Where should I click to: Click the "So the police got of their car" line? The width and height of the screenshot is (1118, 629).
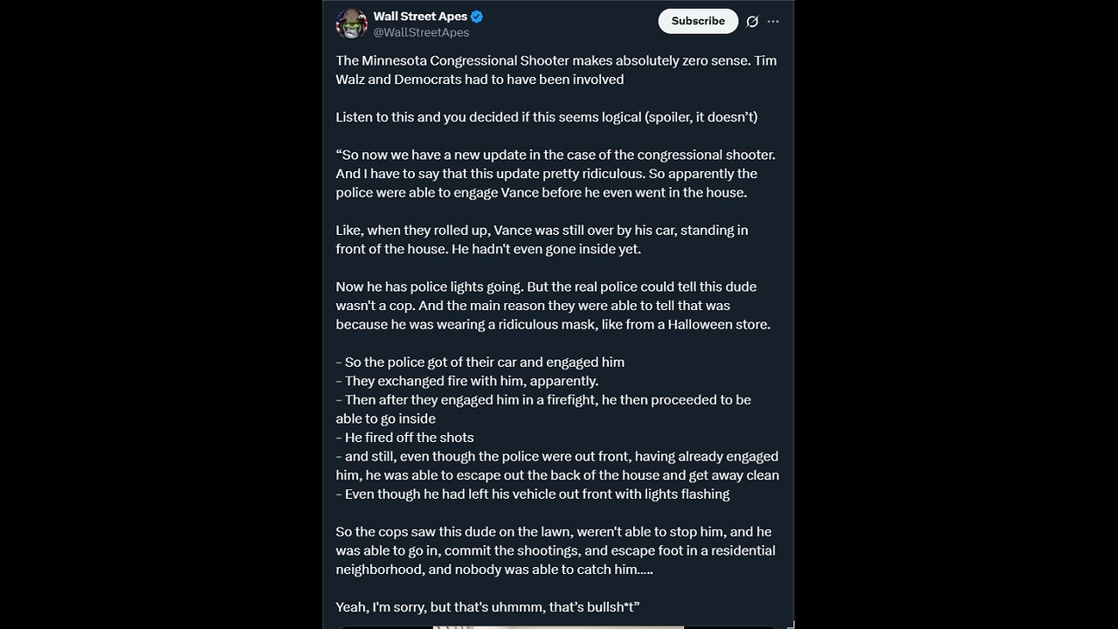point(480,363)
